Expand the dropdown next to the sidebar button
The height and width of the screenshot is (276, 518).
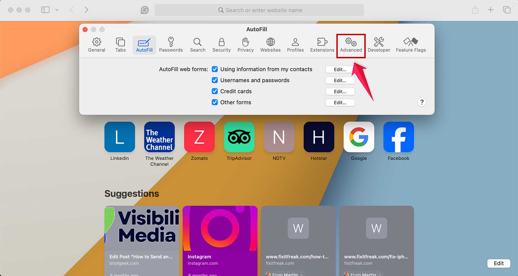(x=57, y=10)
